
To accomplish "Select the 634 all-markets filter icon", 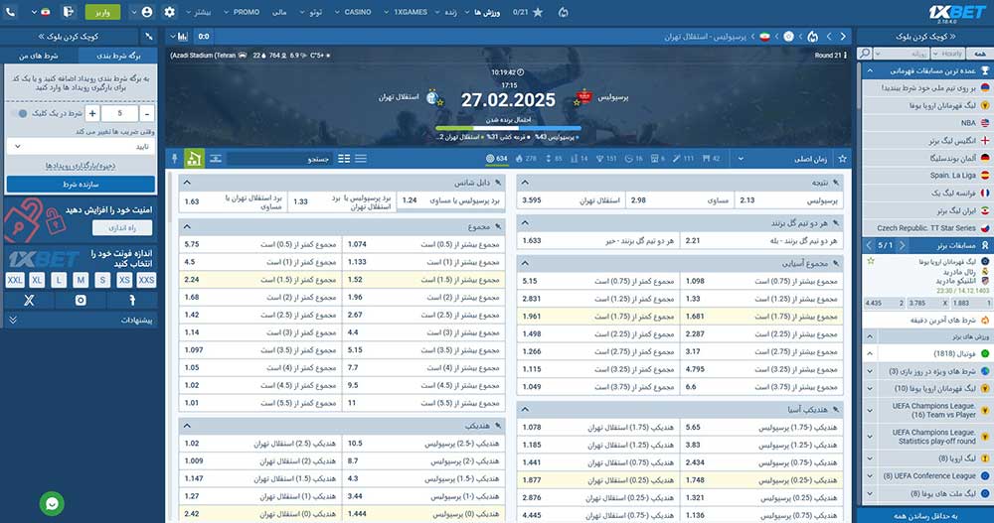I will [x=497, y=159].
